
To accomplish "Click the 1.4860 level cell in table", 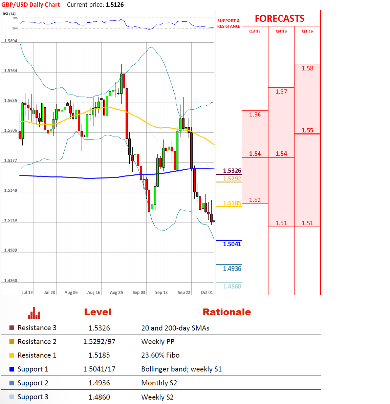I will coord(99,397).
